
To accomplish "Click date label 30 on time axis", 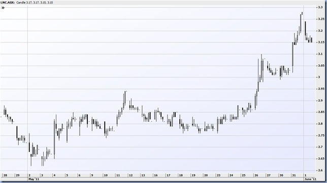I will 281,175.
